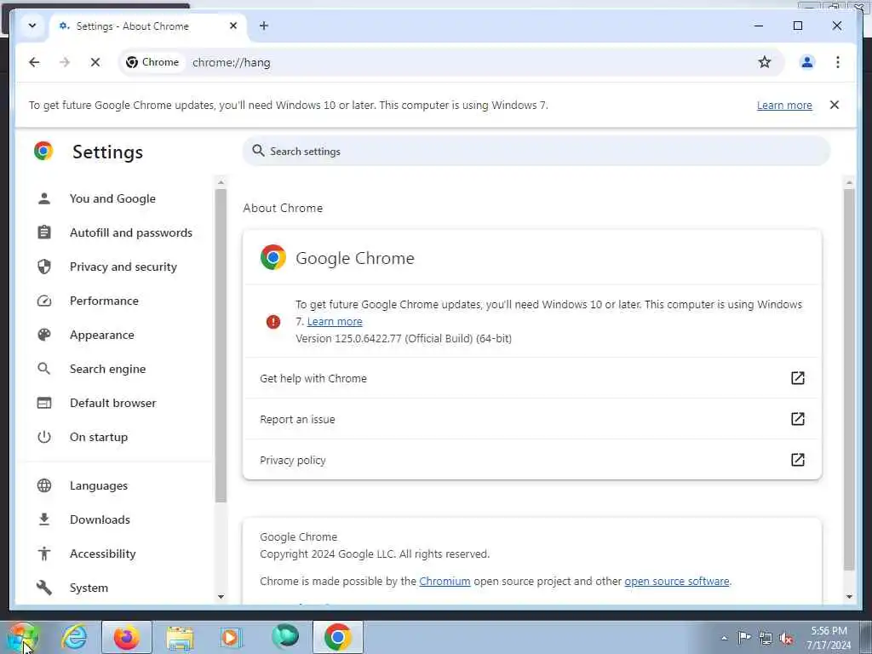Open Windows Explorer folder from taskbar
872x654 pixels.
pyautogui.click(x=180, y=637)
